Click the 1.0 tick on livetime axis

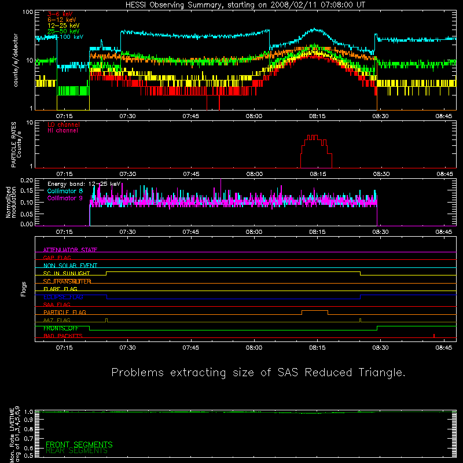pyautogui.click(x=28, y=411)
